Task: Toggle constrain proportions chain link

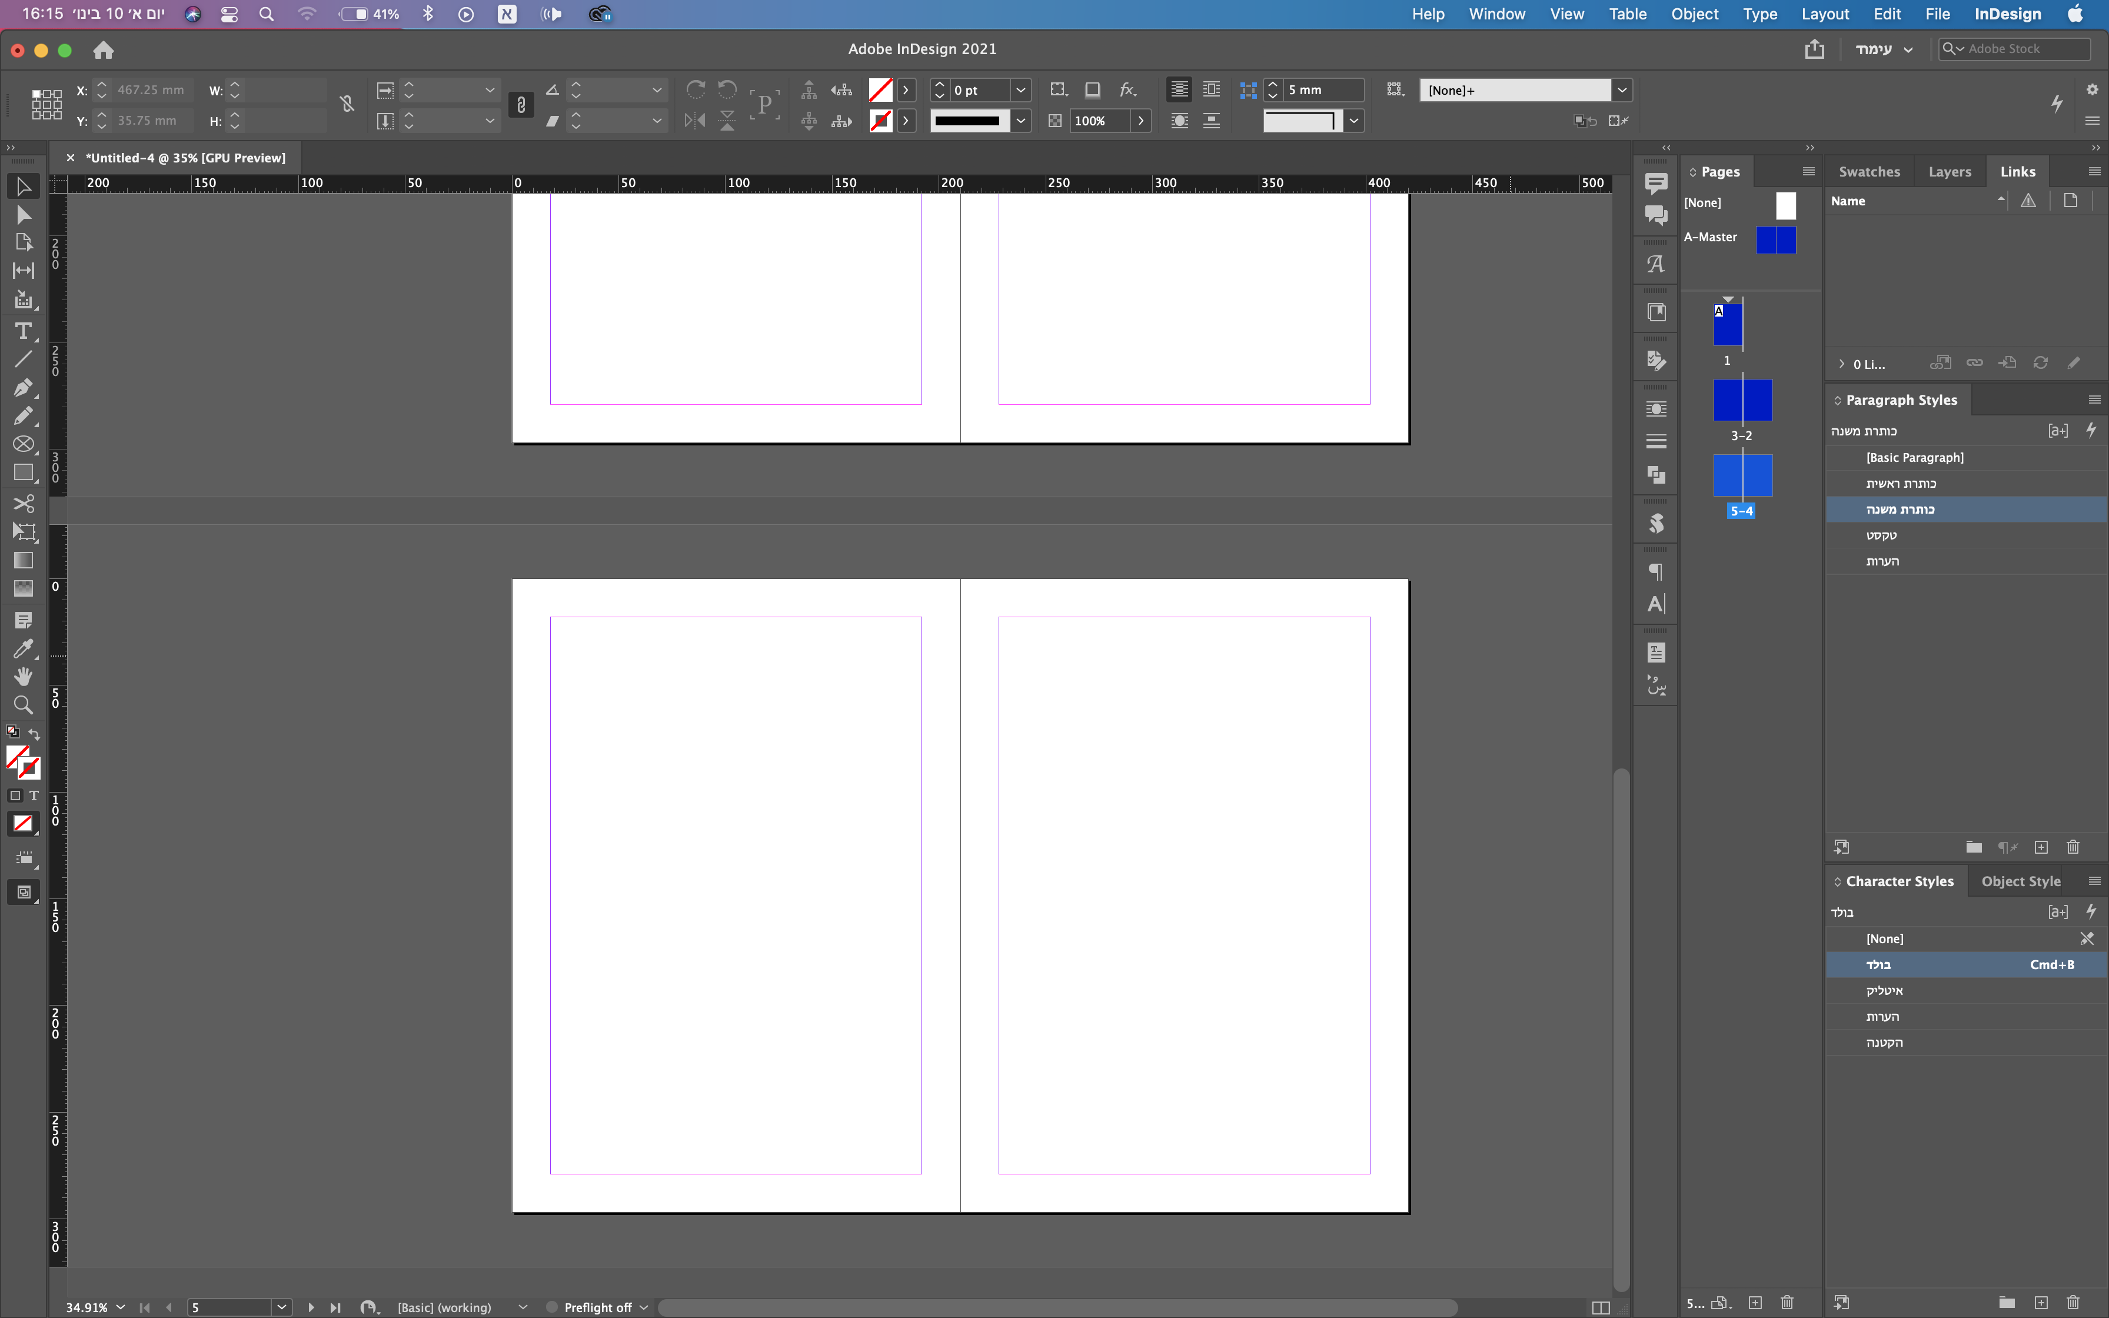Action: pos(347,105)
